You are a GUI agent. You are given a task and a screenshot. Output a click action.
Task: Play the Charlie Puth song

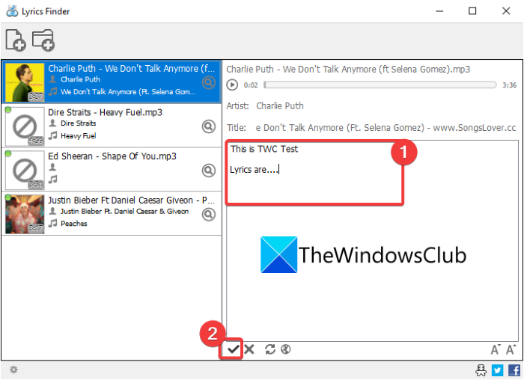coord(232,85)
